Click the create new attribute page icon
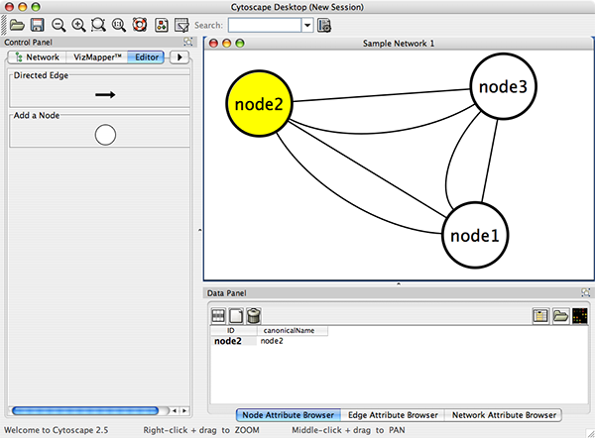The height and width of the screenshot is (438, 595). [x=236, y=315]
